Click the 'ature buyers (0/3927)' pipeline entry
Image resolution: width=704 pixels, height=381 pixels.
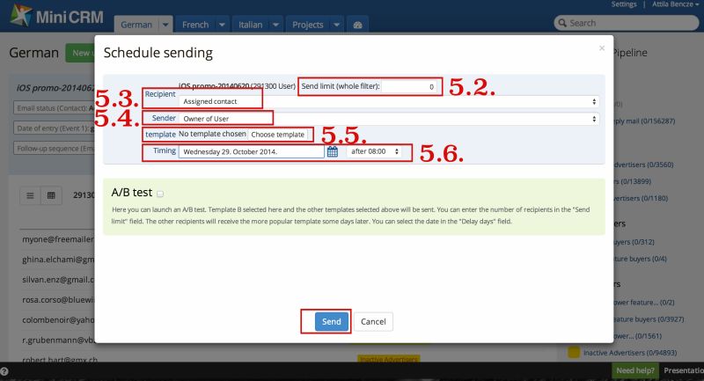[649, 319]
